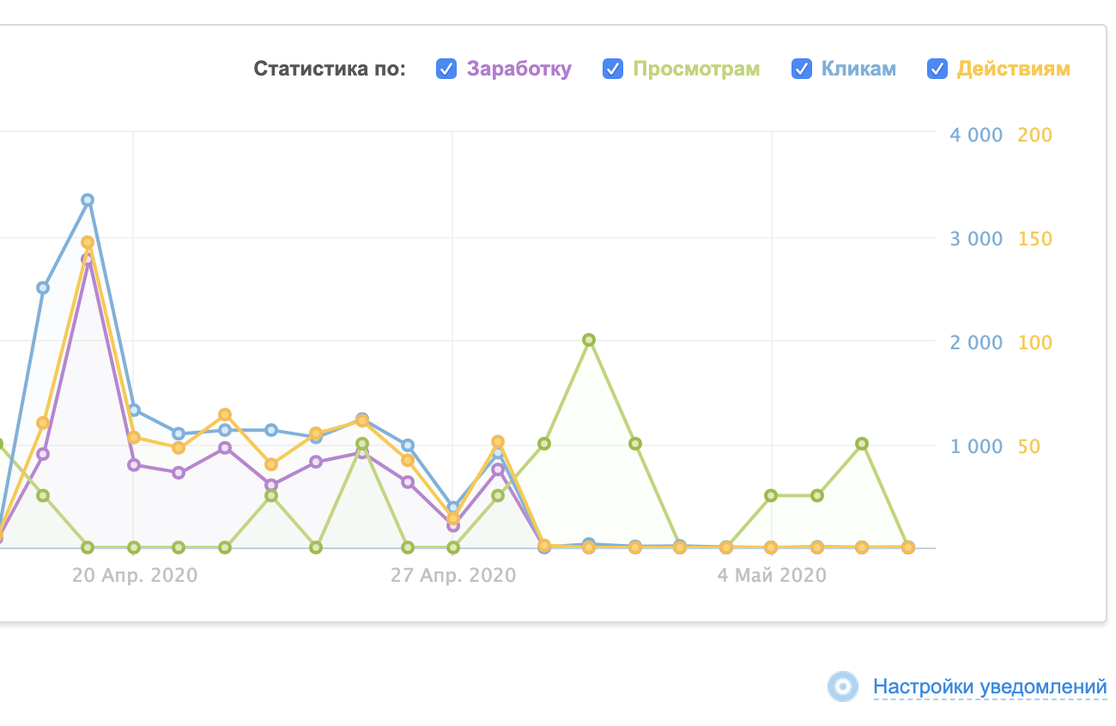This screenshot has height=726, width=1116.
Task: Click the 20 Апр. 2020 axis label
Action: coord(135,575)
